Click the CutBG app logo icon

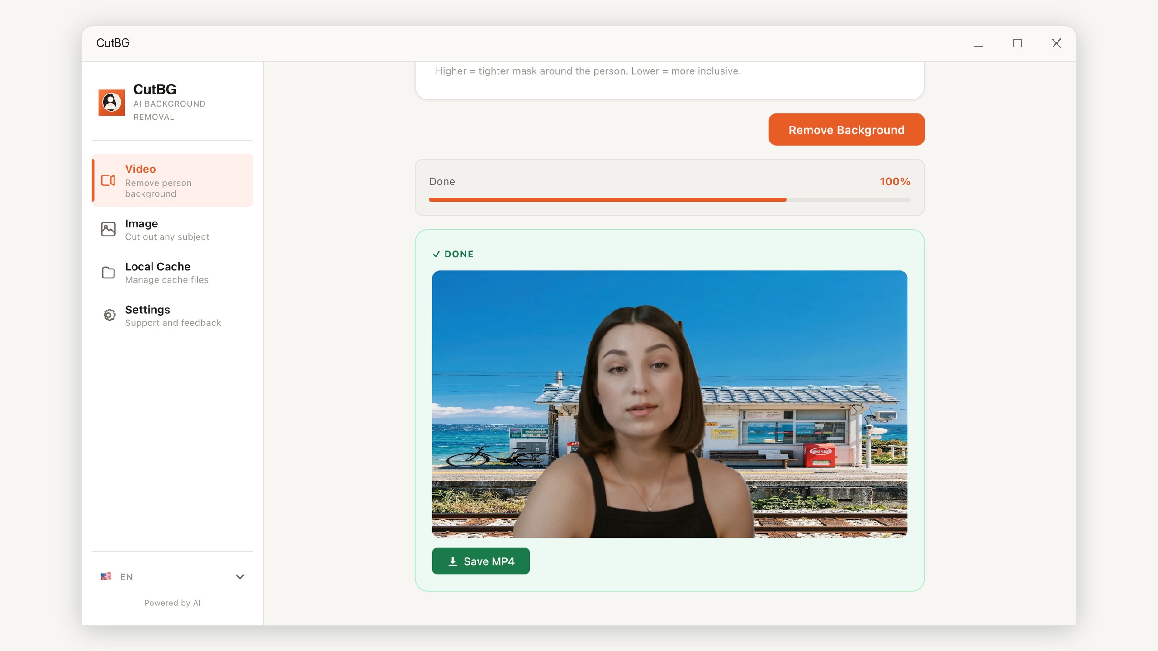(111, 102)
